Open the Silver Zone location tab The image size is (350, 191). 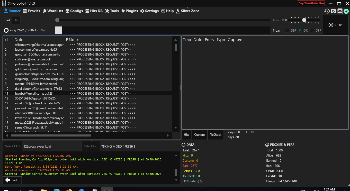(x=188, y=11)
